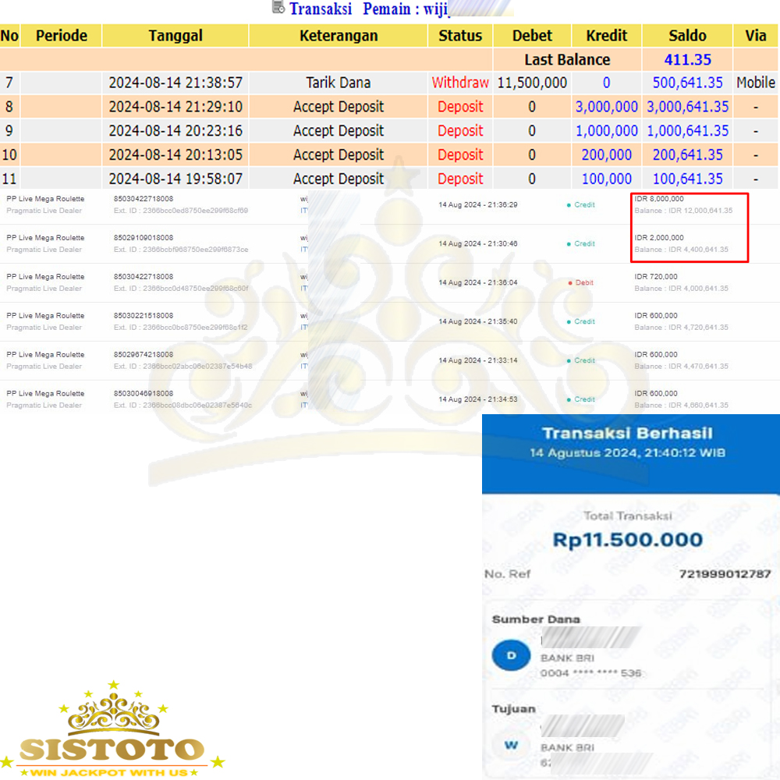
Task: Click the document icon beside Transaksi Pemain
Action: (278, 8)
